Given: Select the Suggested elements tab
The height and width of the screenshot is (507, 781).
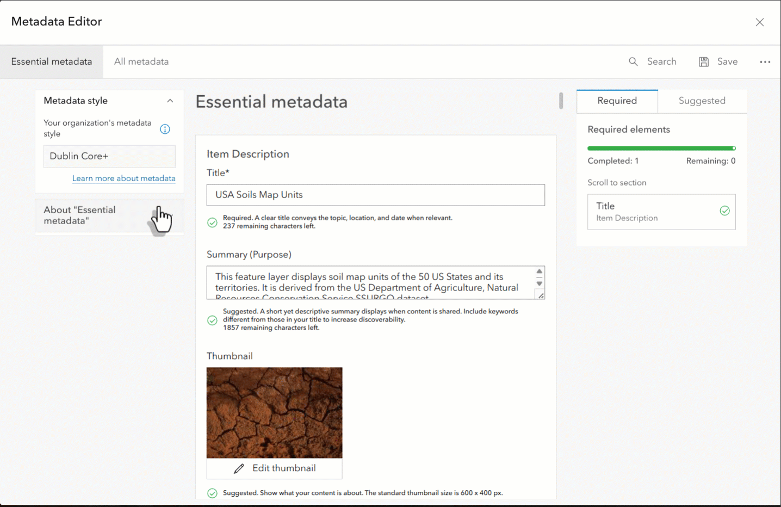Looking at the screenshot, I should [x=702, y=101].
